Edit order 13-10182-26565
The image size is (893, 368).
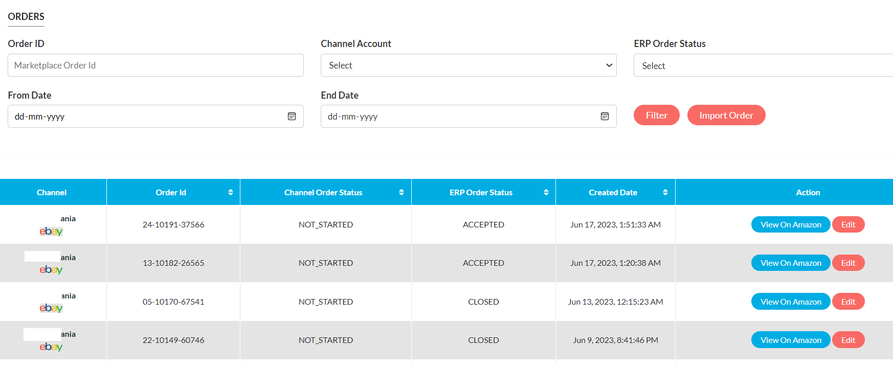pos(848,263)
